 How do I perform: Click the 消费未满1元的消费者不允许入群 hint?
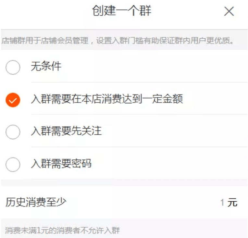click(62, 231)
